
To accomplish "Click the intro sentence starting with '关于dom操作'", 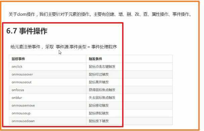I will tap(100, 14).
